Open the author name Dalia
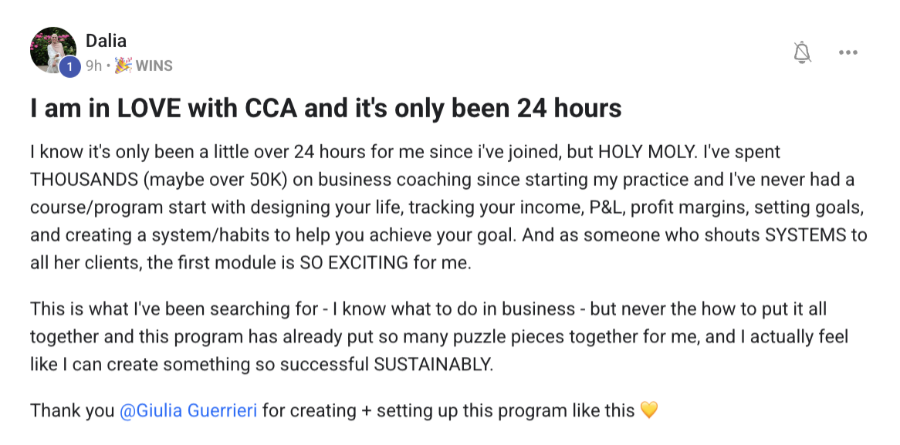 tap(106, 41)
